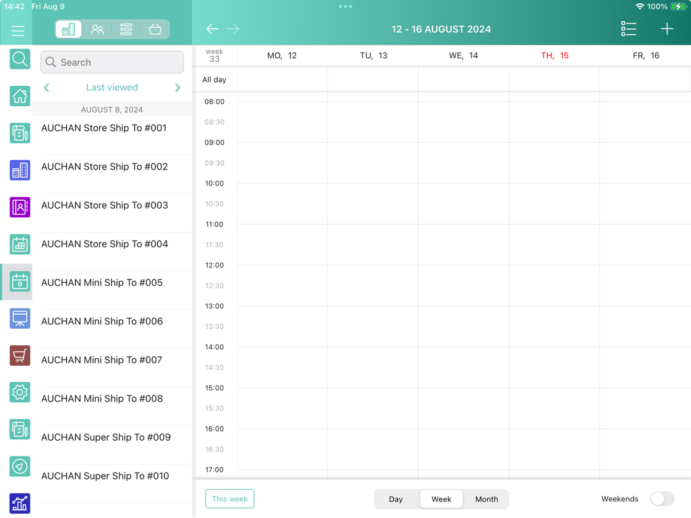This screenshot has height=518, width=691.
Task: Switch to the Day view tab
Action: (x=395, y=499)
